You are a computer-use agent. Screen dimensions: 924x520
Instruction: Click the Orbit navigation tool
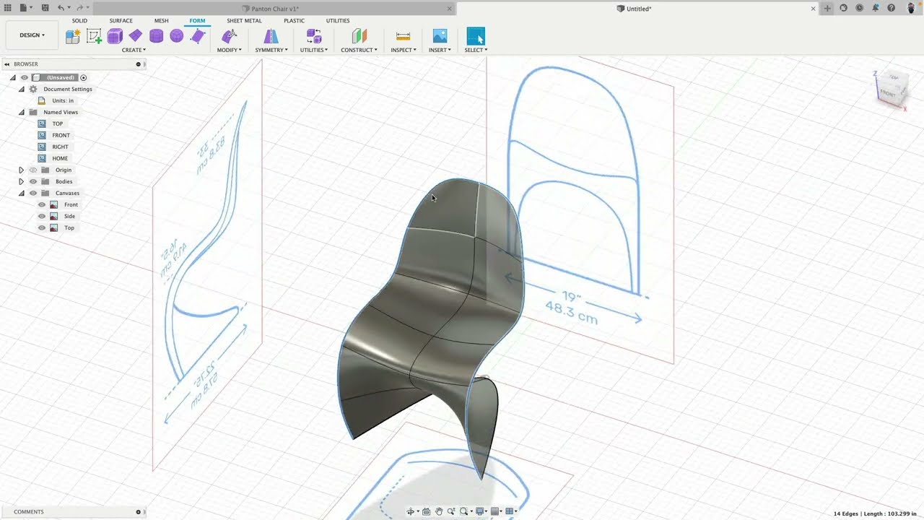[x=411, y=511]
